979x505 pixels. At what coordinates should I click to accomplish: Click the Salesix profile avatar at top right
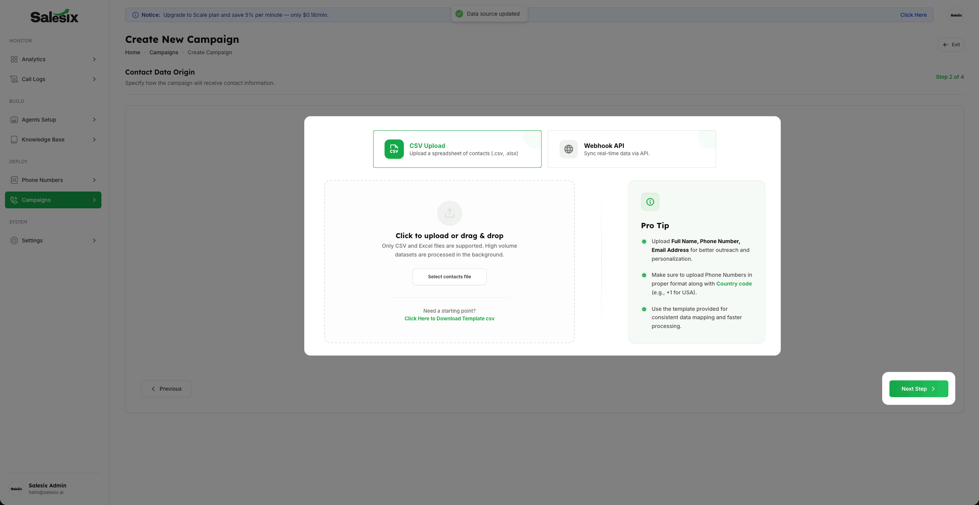click(x=956, y=15)
